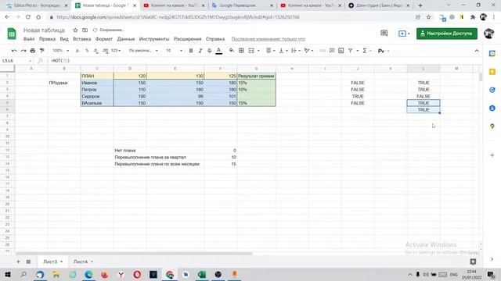The width and height of the screenshot is (501, 281).
Task: Click the Name Box cell reference
Action: point(17,61)
